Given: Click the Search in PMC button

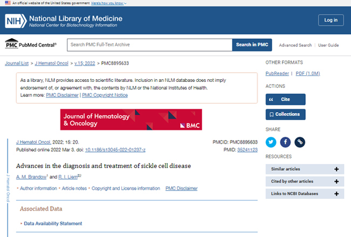Looking at the screenshot, I should tap(252, 45).
